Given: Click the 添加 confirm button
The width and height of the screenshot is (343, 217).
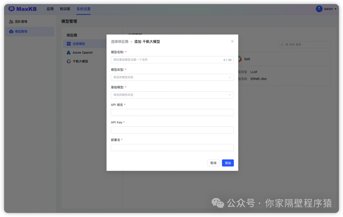Looking at the screenshot, I should pos(228,163).
